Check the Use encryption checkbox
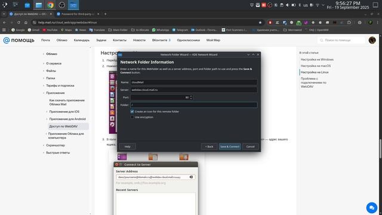This screenshot has width=382, height=215. [x=132, y=117]
